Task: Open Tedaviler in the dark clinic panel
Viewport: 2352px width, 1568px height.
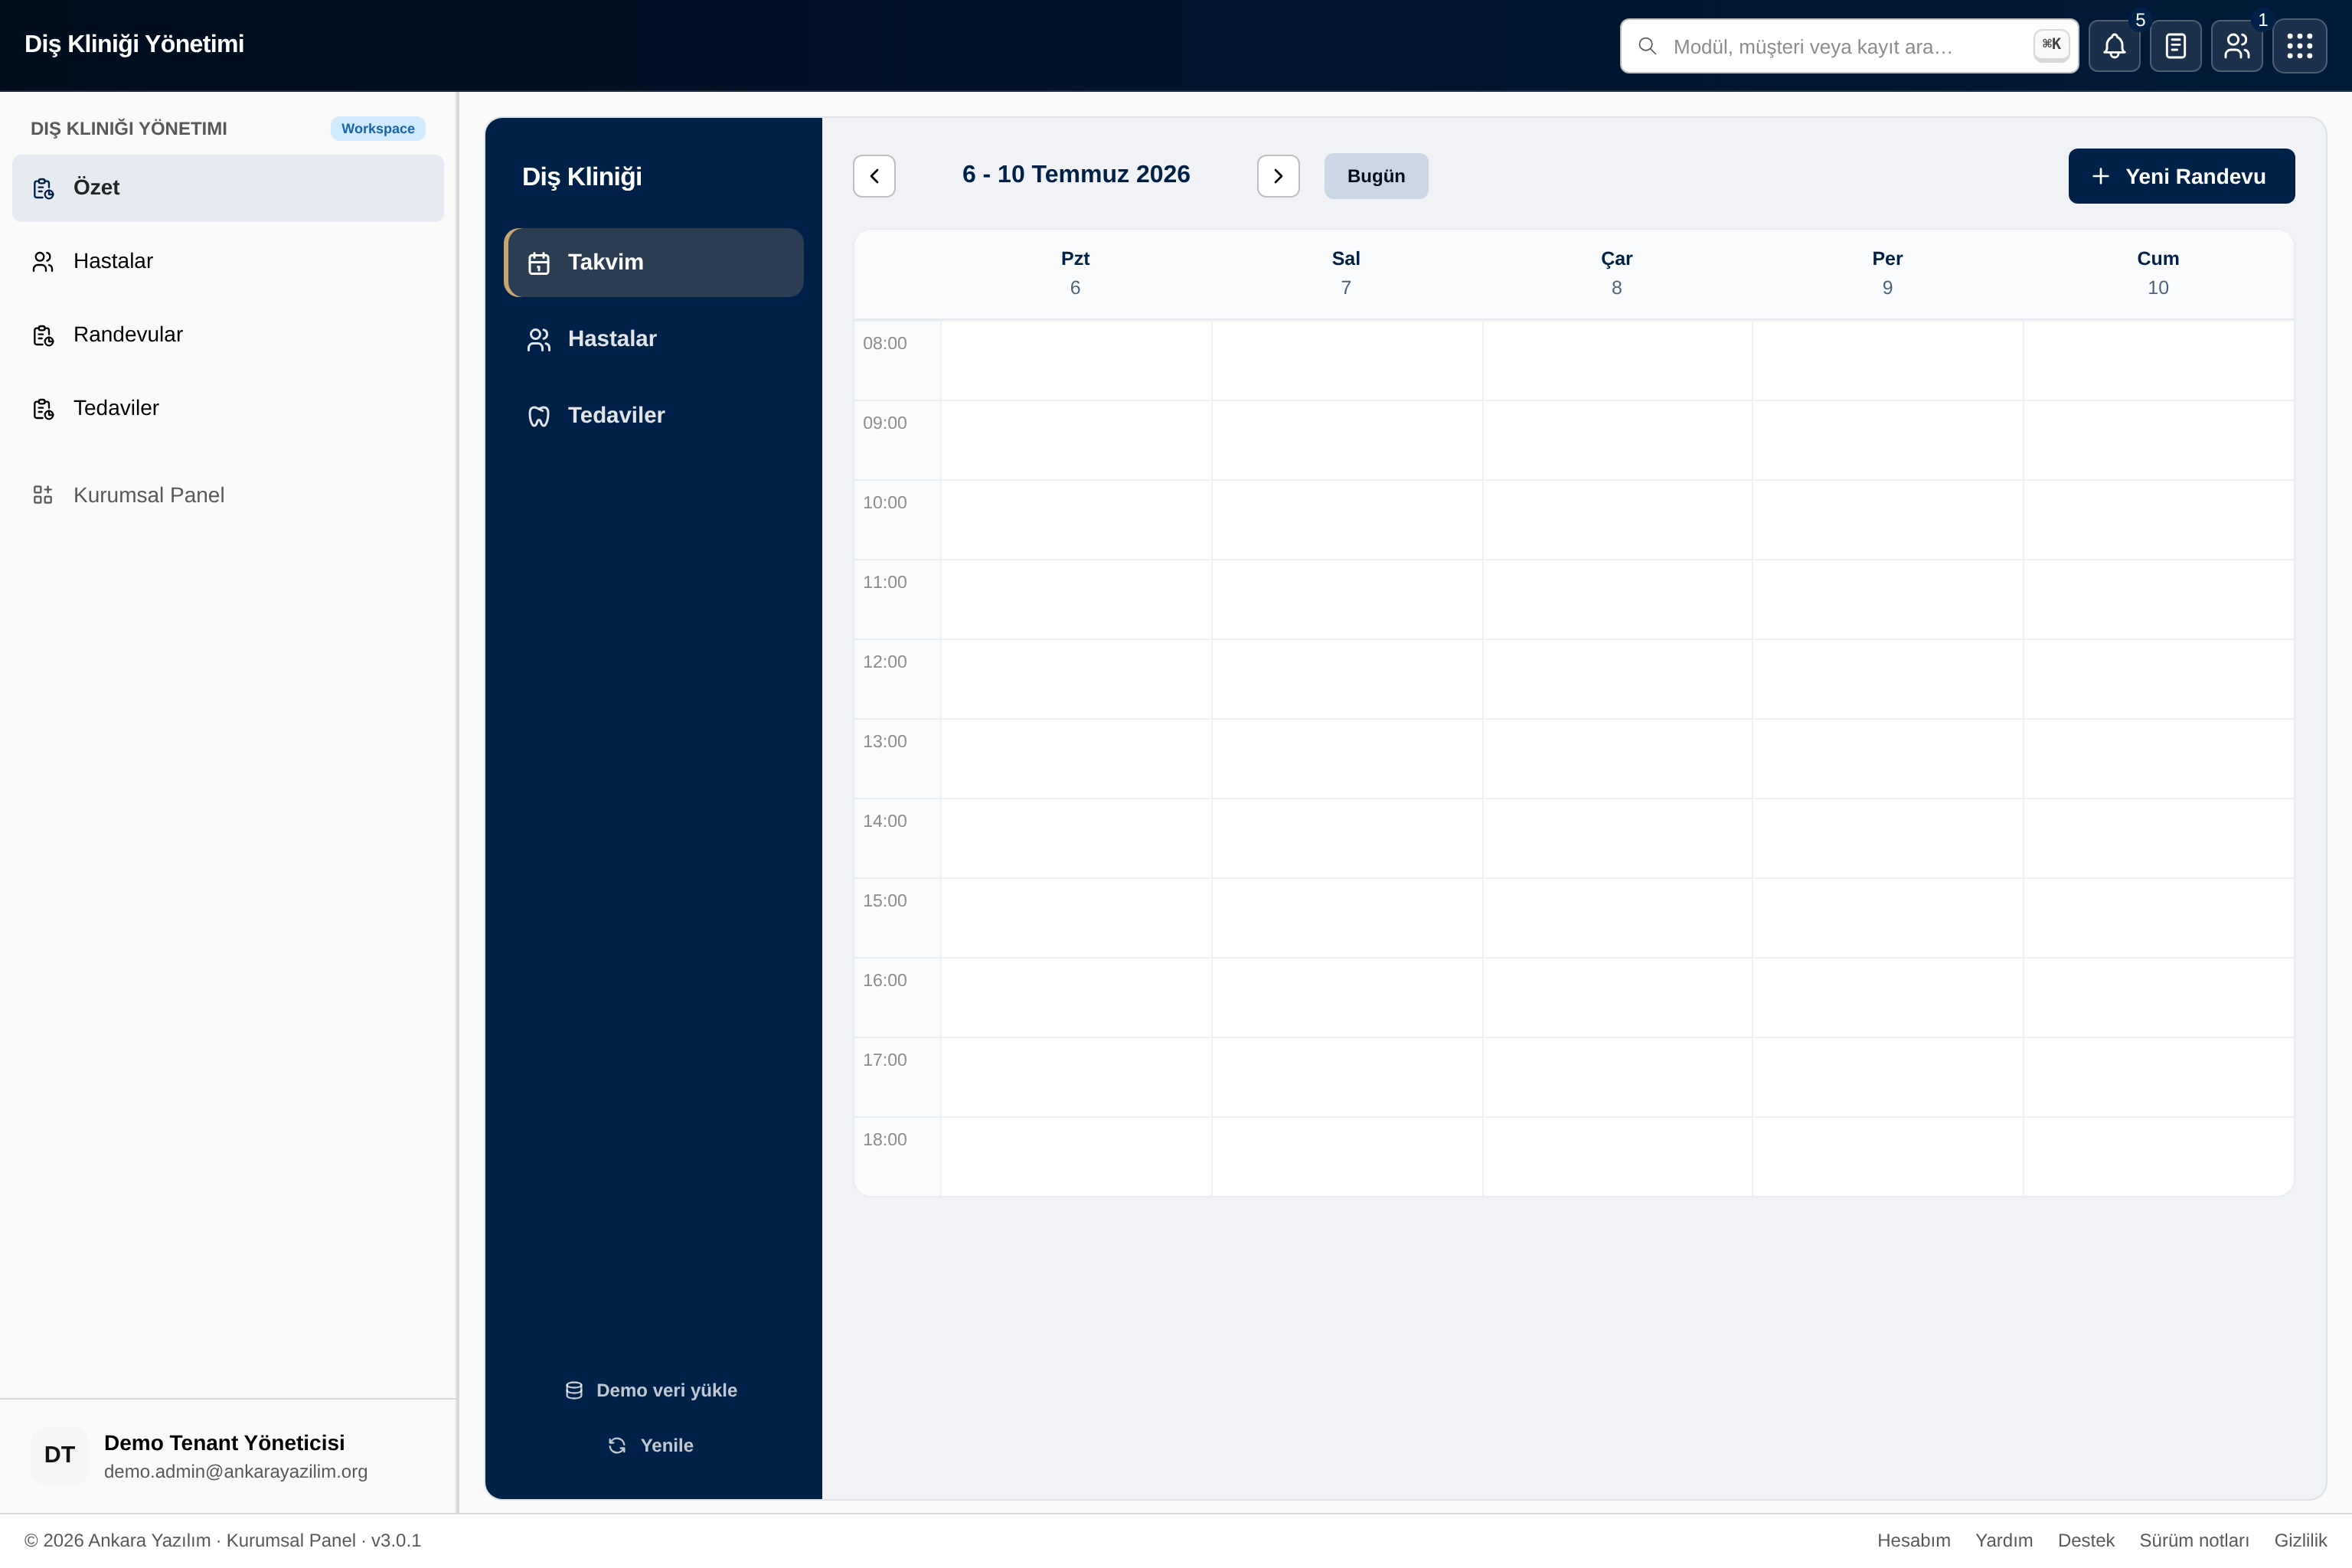Action: 654,415
